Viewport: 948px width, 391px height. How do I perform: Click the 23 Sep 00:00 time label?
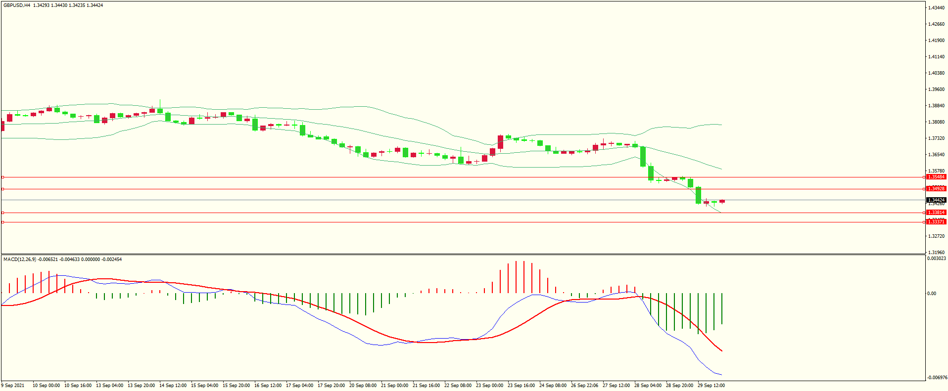click(x=489, y=386)
